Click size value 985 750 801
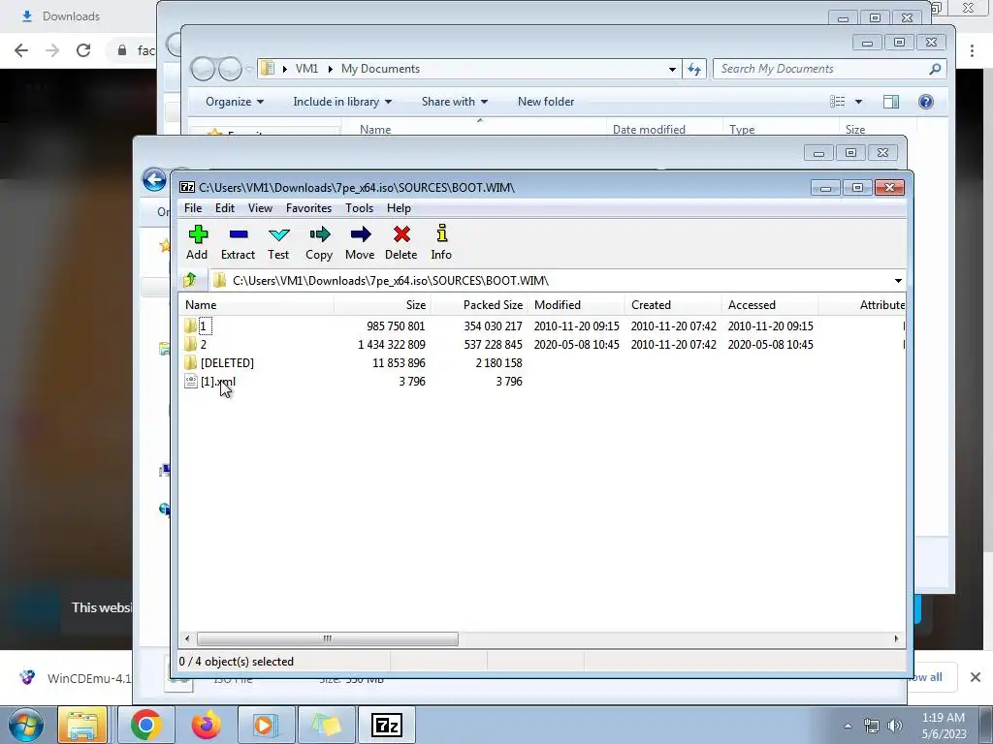The height and width of the screenshot is (744, 993). pyautogui.click(x=396, y=325)
